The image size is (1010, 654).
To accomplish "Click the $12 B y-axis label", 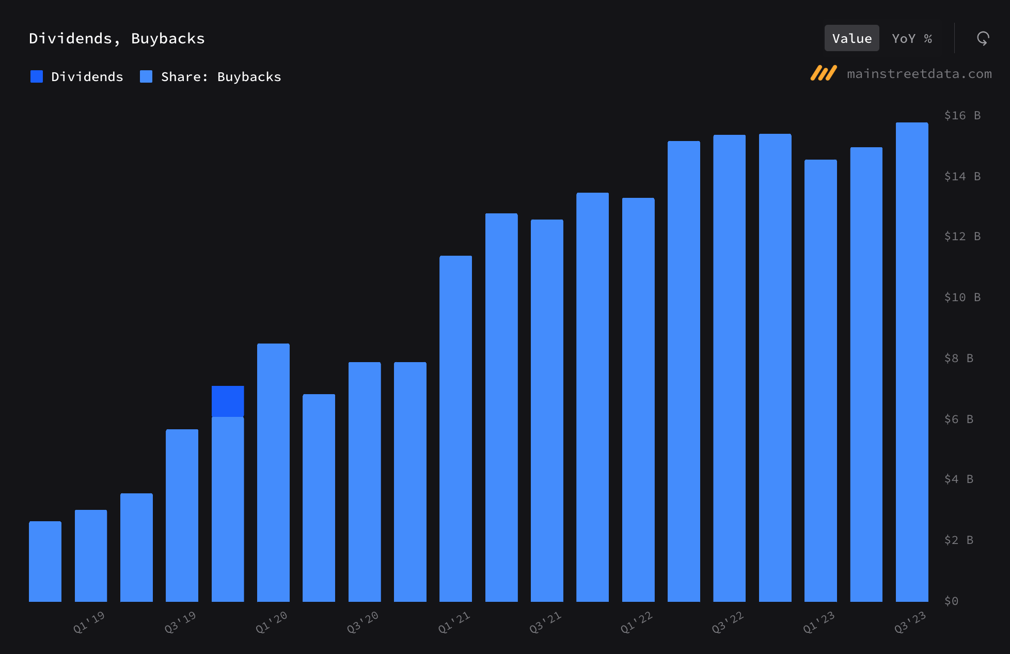I will pos(962,236).
